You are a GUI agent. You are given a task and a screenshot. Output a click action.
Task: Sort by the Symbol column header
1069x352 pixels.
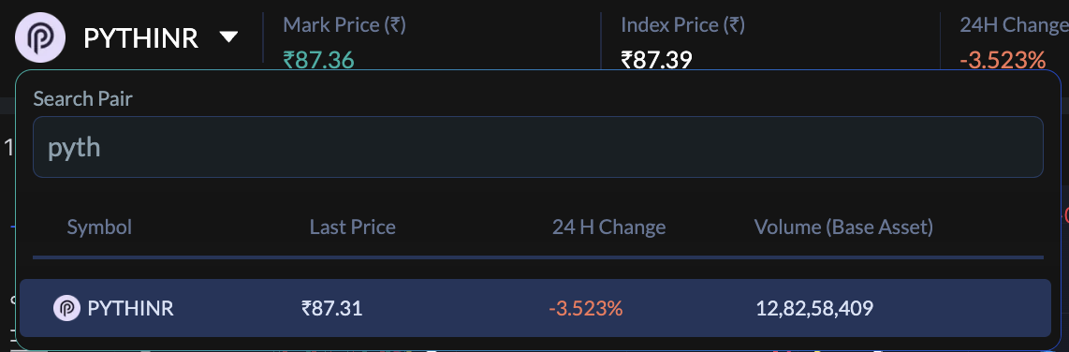(99, 227)
